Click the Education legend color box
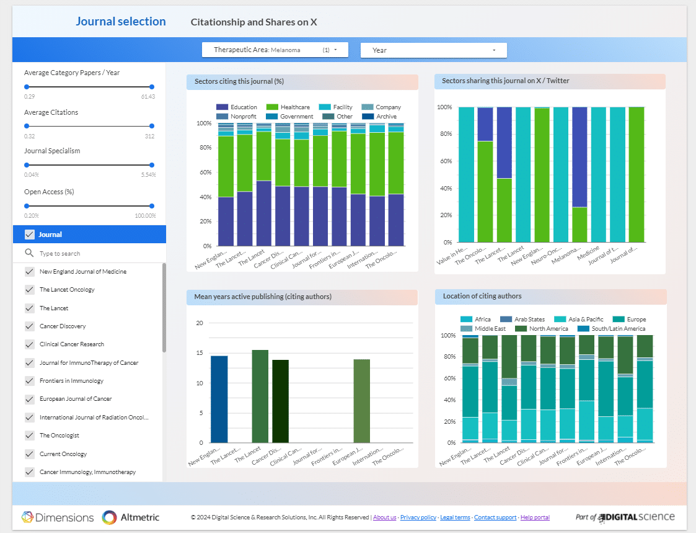This screenshot has height=533, width=696. pos(222,107)
